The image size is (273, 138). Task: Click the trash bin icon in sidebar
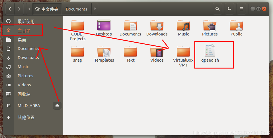8,94
